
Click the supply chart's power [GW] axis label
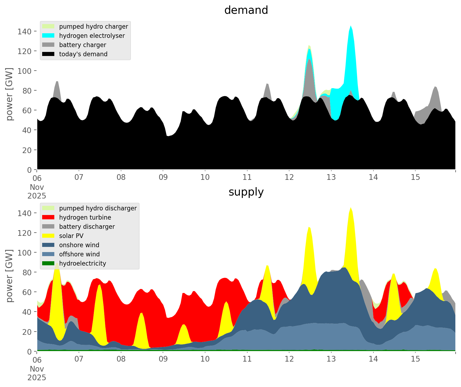(9, 276)
